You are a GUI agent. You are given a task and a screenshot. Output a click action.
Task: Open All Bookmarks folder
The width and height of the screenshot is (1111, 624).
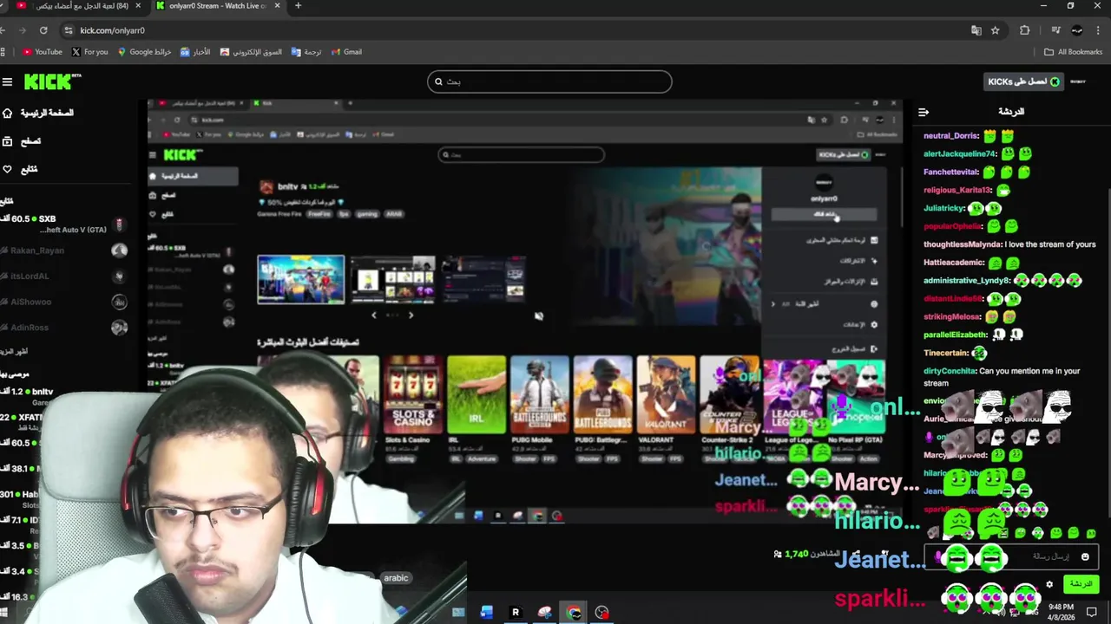[x=1074, y=52]
